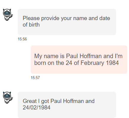Click the word "date" in first message
129x118 pixels.
[x=104, y=18]
